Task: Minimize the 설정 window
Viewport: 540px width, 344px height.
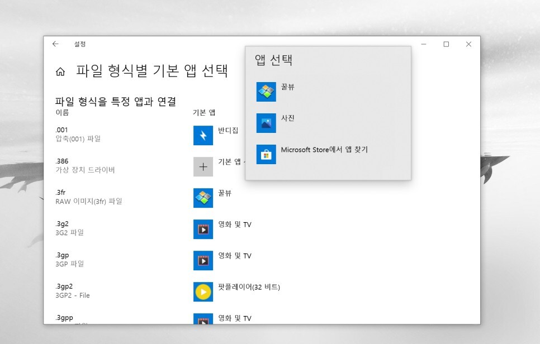Action: coord(424,44)
